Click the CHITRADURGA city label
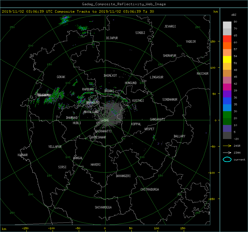 150,190
